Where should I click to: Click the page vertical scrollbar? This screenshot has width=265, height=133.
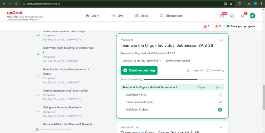pos(263,97)
